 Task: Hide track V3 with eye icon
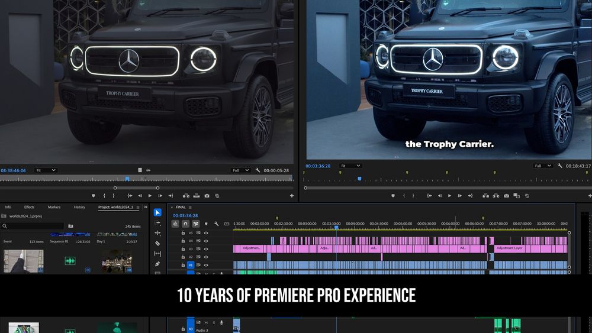point(206,249)
